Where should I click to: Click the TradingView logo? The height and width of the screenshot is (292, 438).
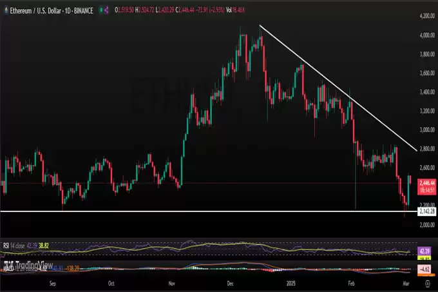point(28,264)
